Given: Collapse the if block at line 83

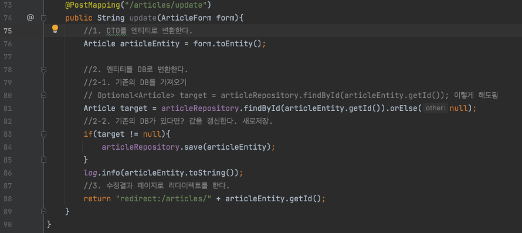Looking at the screenshot, I should 43,134.
